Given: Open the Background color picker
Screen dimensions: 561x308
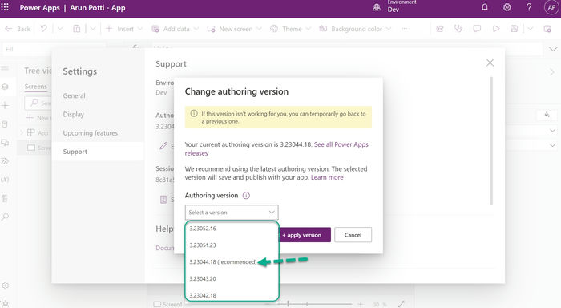Looking at the screenshot, I should click(x=355, y=29).
